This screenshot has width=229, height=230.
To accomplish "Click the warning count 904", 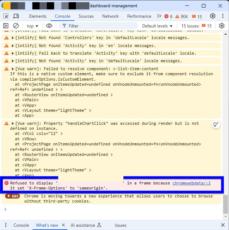I will click(182, 16).
